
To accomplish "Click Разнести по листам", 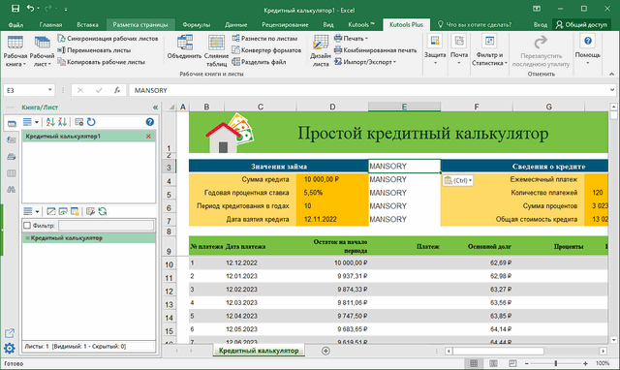I will tap(264, 39).
